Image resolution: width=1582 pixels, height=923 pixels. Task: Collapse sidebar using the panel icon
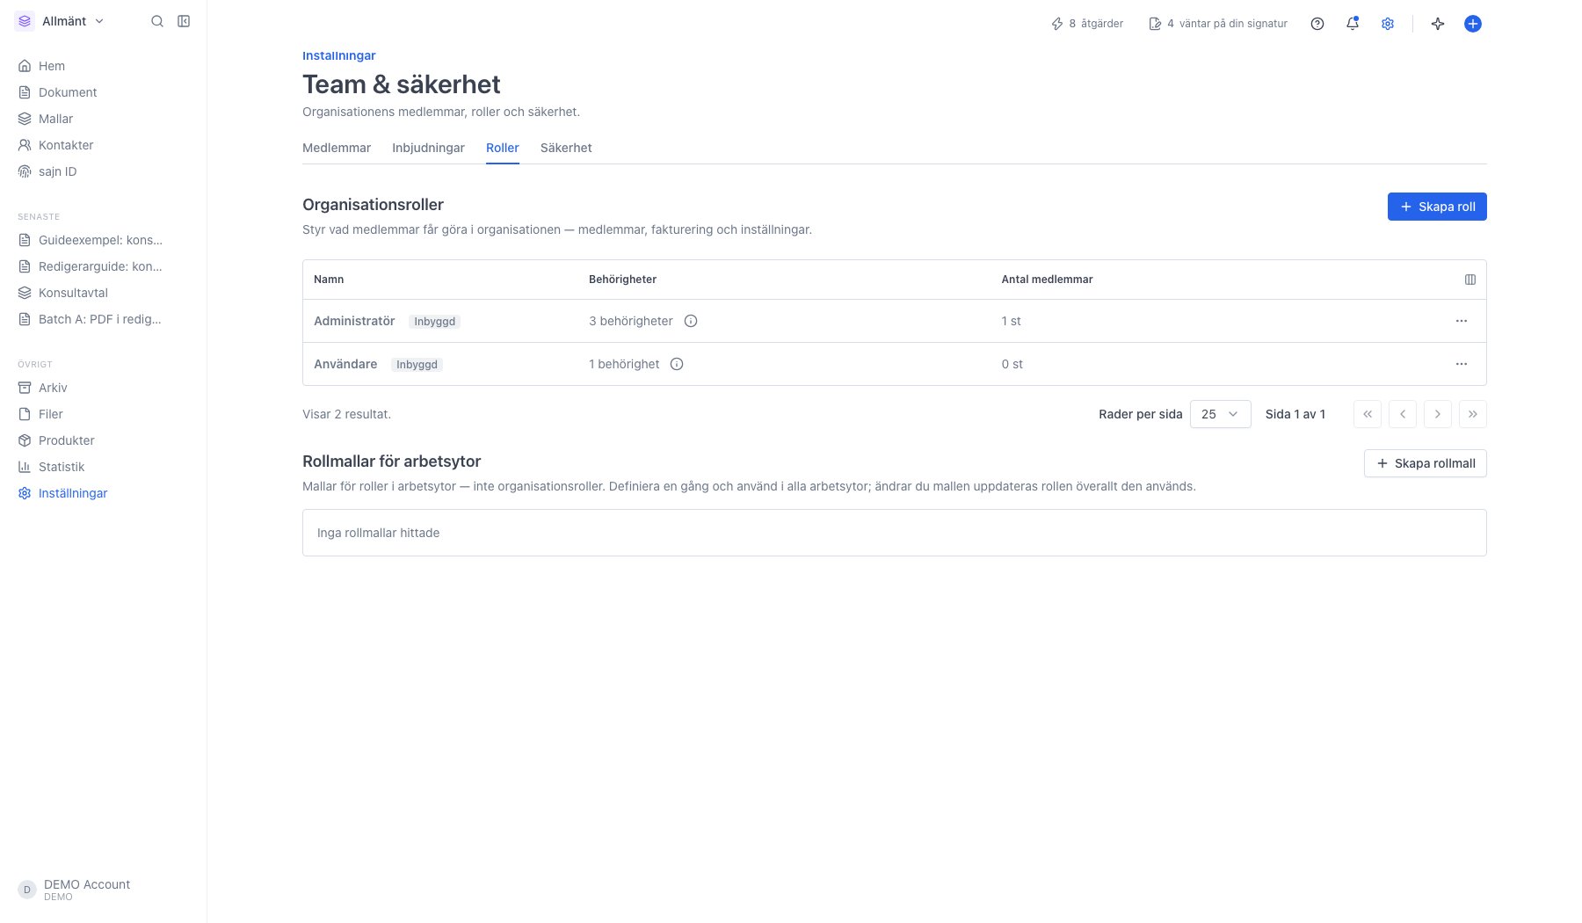184,21
